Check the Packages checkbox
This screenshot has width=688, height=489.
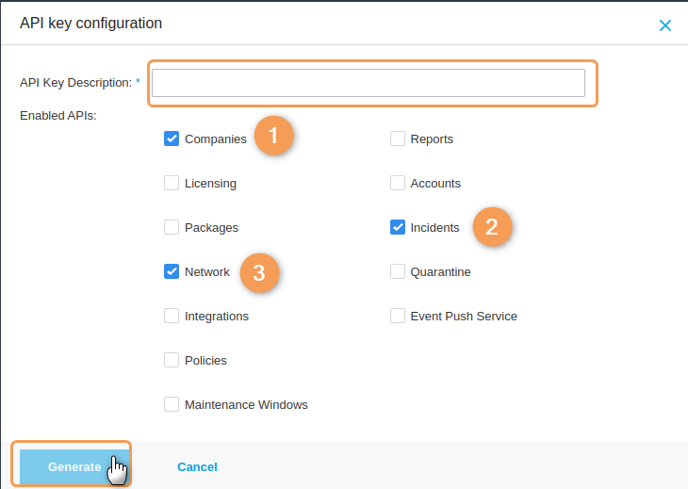click(x=172, y=227)
